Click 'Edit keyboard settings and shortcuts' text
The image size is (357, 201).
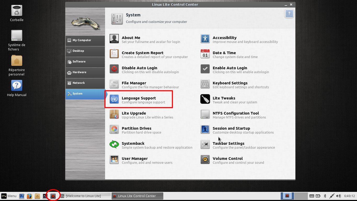point(241,87)
